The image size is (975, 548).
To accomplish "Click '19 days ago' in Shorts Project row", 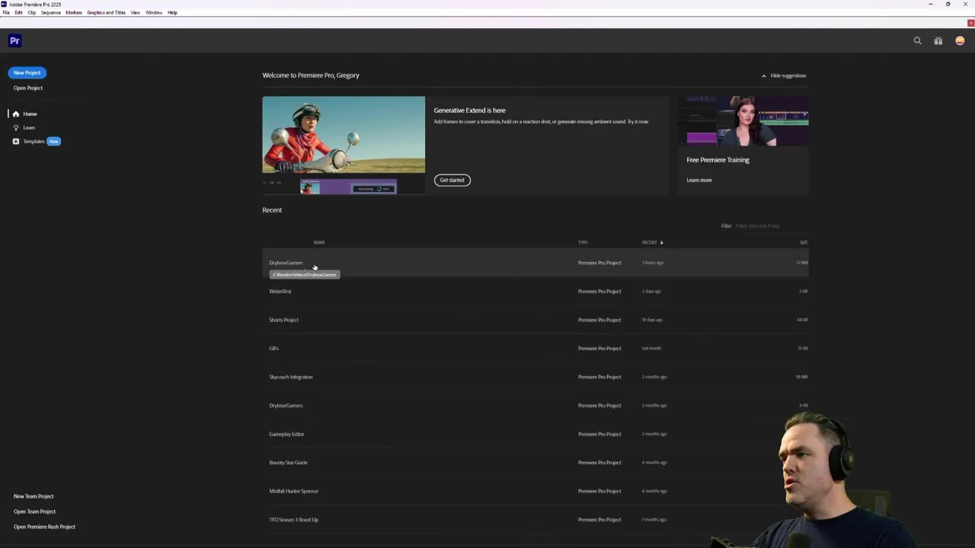I will click(x=652, y=320).
